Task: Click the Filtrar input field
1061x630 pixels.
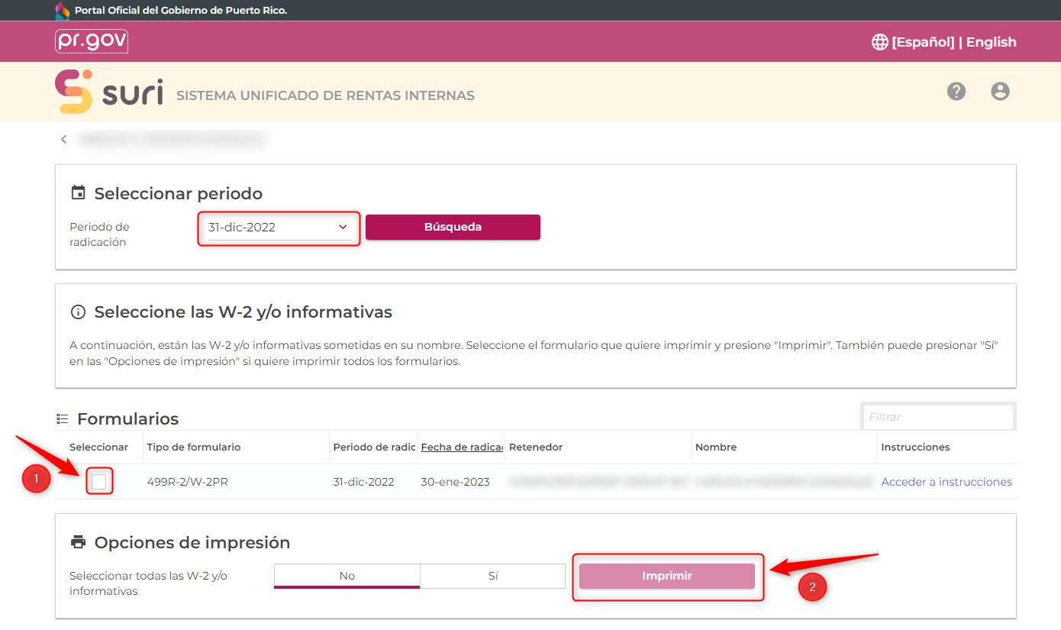Action: click(938, 417)
